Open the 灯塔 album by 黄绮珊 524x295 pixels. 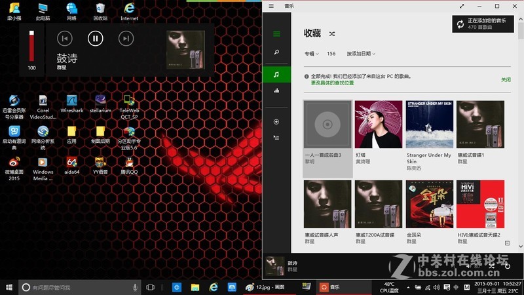coord(379,125)
